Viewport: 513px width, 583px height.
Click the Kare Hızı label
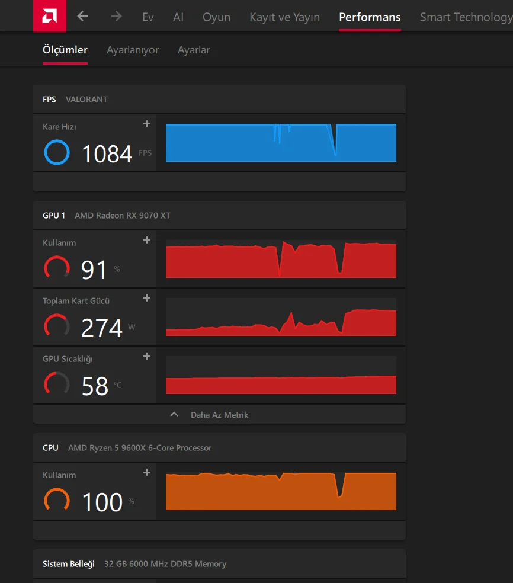(x=59, y=127)
